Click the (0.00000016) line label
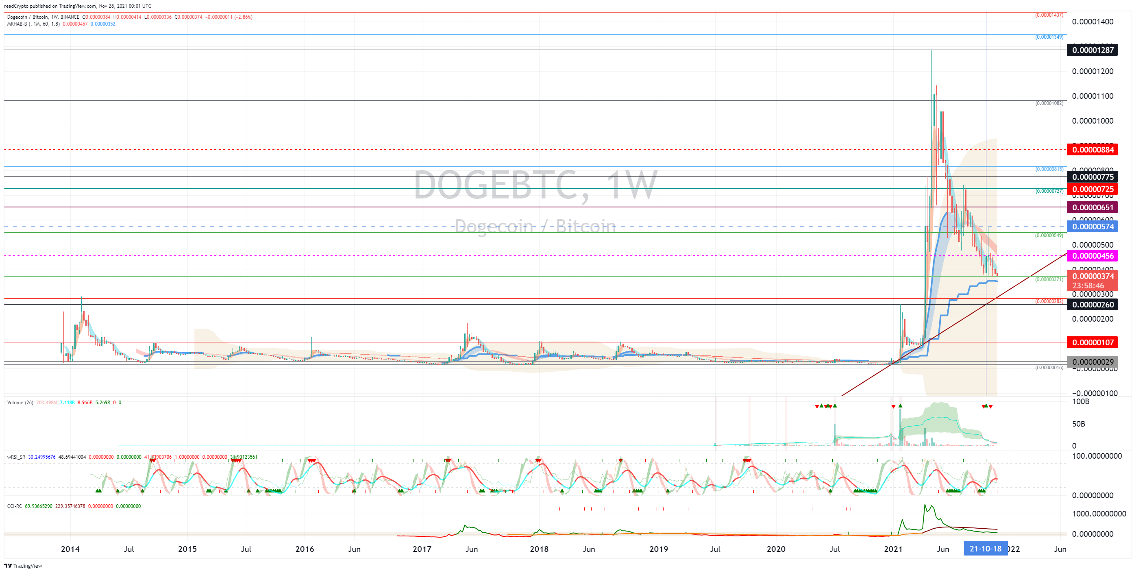 1049,368
